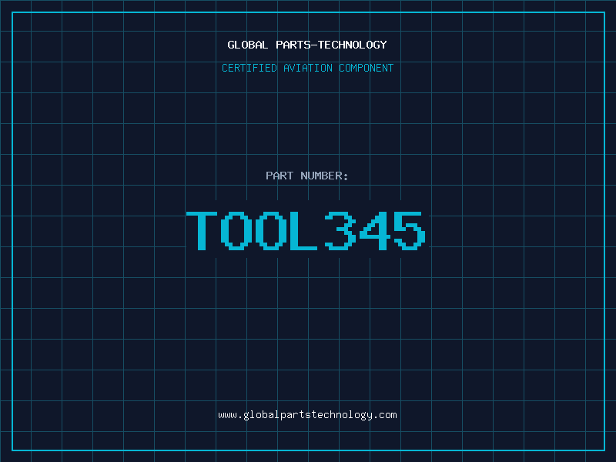The image size is (616, 462).
Task: Click the word PART above TOOL345
Action: tap(278, 176)
